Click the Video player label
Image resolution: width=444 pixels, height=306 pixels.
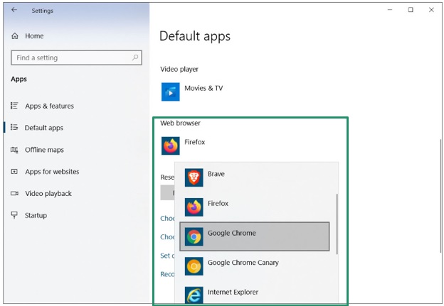coord(179,69)
